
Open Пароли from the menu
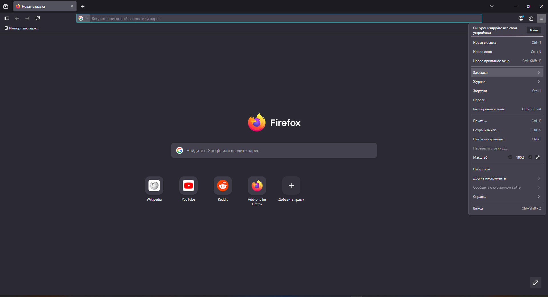coord(507,100)
